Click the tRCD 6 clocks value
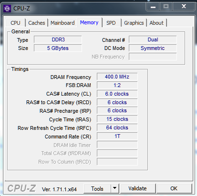The height and width of the screenshot is (196, 197). 117,102
